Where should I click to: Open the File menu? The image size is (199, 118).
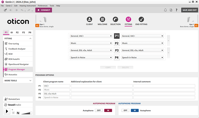pyautogui.click(x=2, y=6)
